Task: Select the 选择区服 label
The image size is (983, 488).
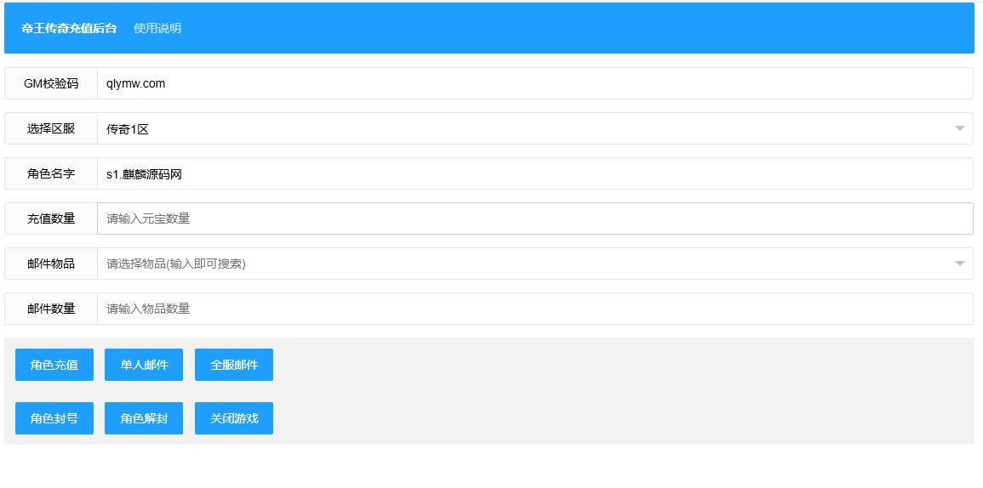Action: click(x=51, y=128)
